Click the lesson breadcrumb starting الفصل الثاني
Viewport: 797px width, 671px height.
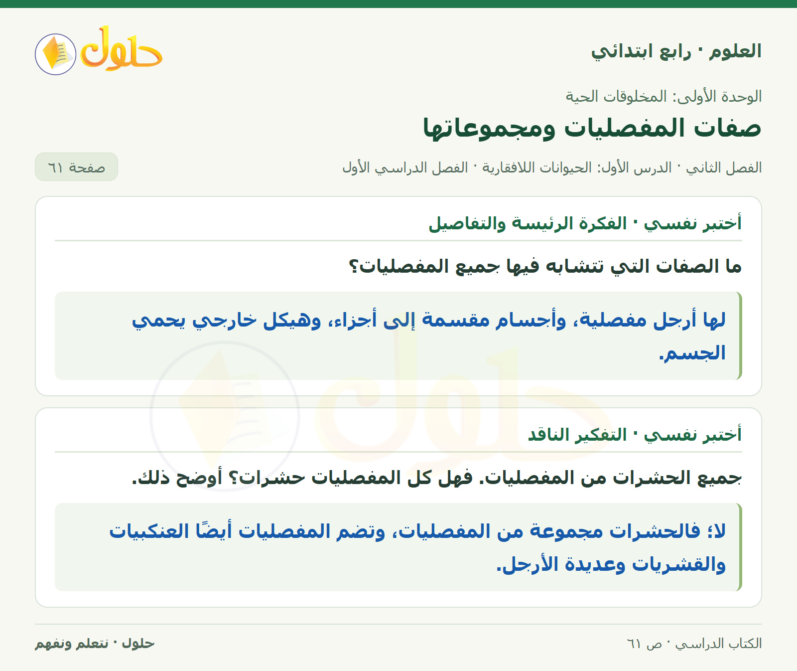[552, 168]
